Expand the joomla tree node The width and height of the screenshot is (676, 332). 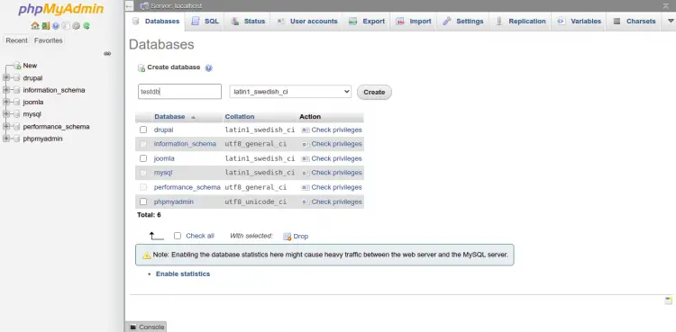6,102
